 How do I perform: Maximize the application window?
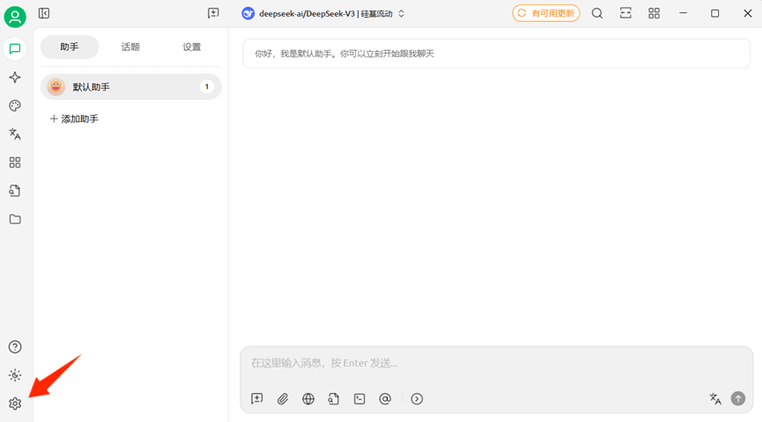714,13
